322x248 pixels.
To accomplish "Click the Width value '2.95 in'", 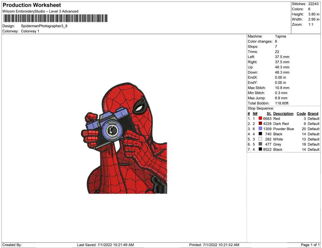I will (x=314, y=19).
